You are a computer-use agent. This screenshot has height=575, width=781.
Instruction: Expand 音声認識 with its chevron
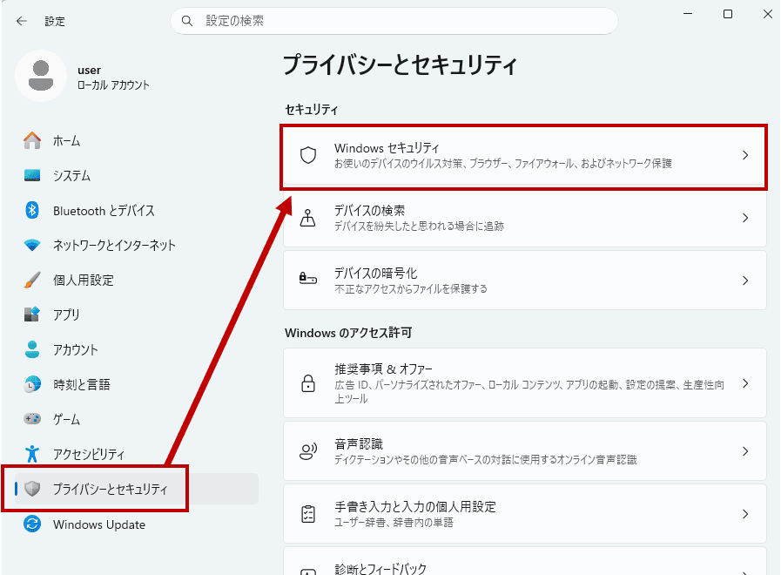pyautogui.click(x=745, y=451)
